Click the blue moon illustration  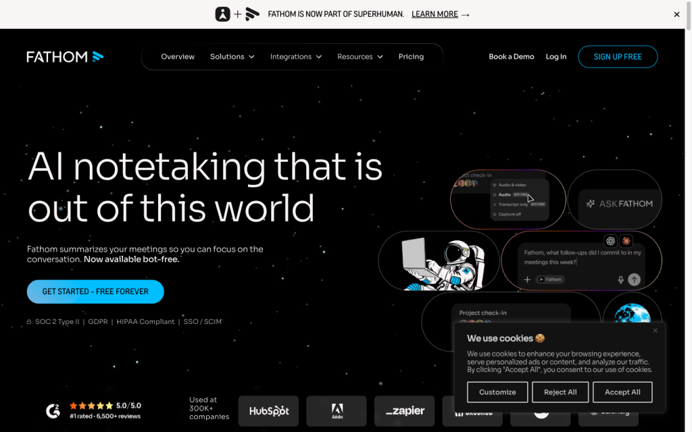[633, 314]
